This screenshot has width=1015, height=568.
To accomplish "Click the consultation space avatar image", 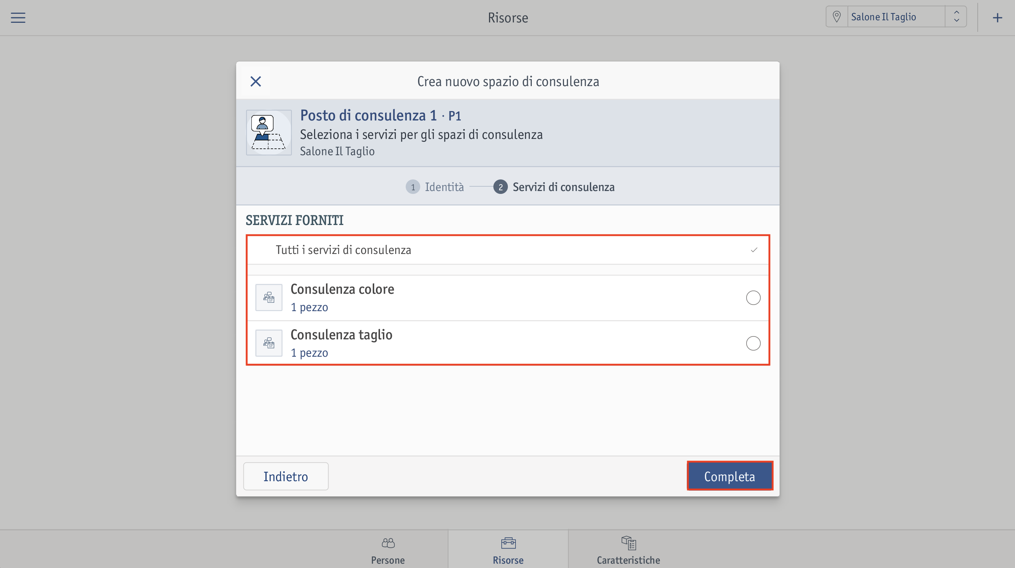I will (x=269, y=133).
